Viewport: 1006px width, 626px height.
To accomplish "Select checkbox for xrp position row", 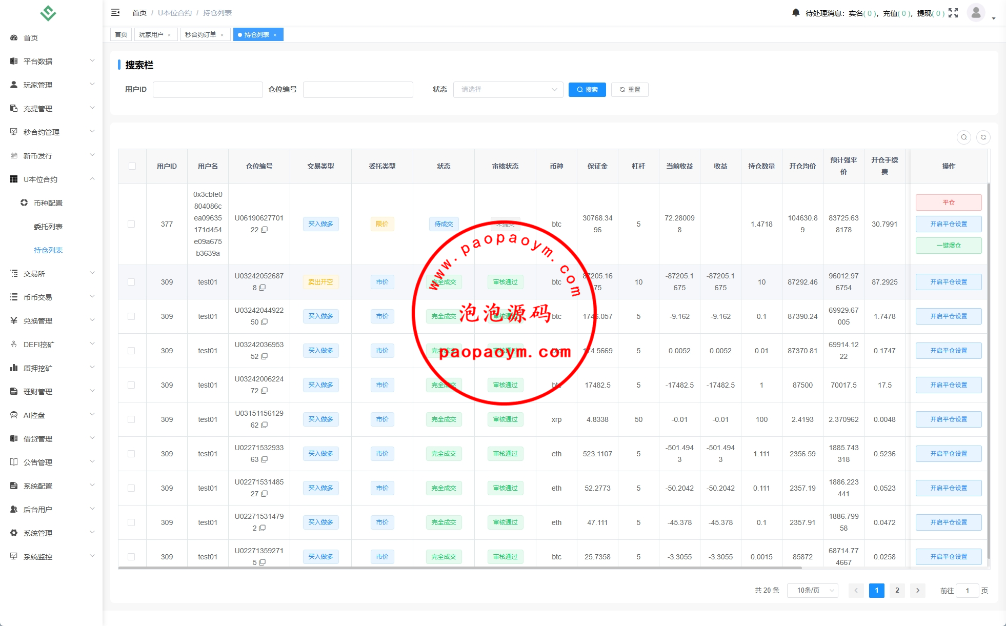I will [x=131, y=419].
